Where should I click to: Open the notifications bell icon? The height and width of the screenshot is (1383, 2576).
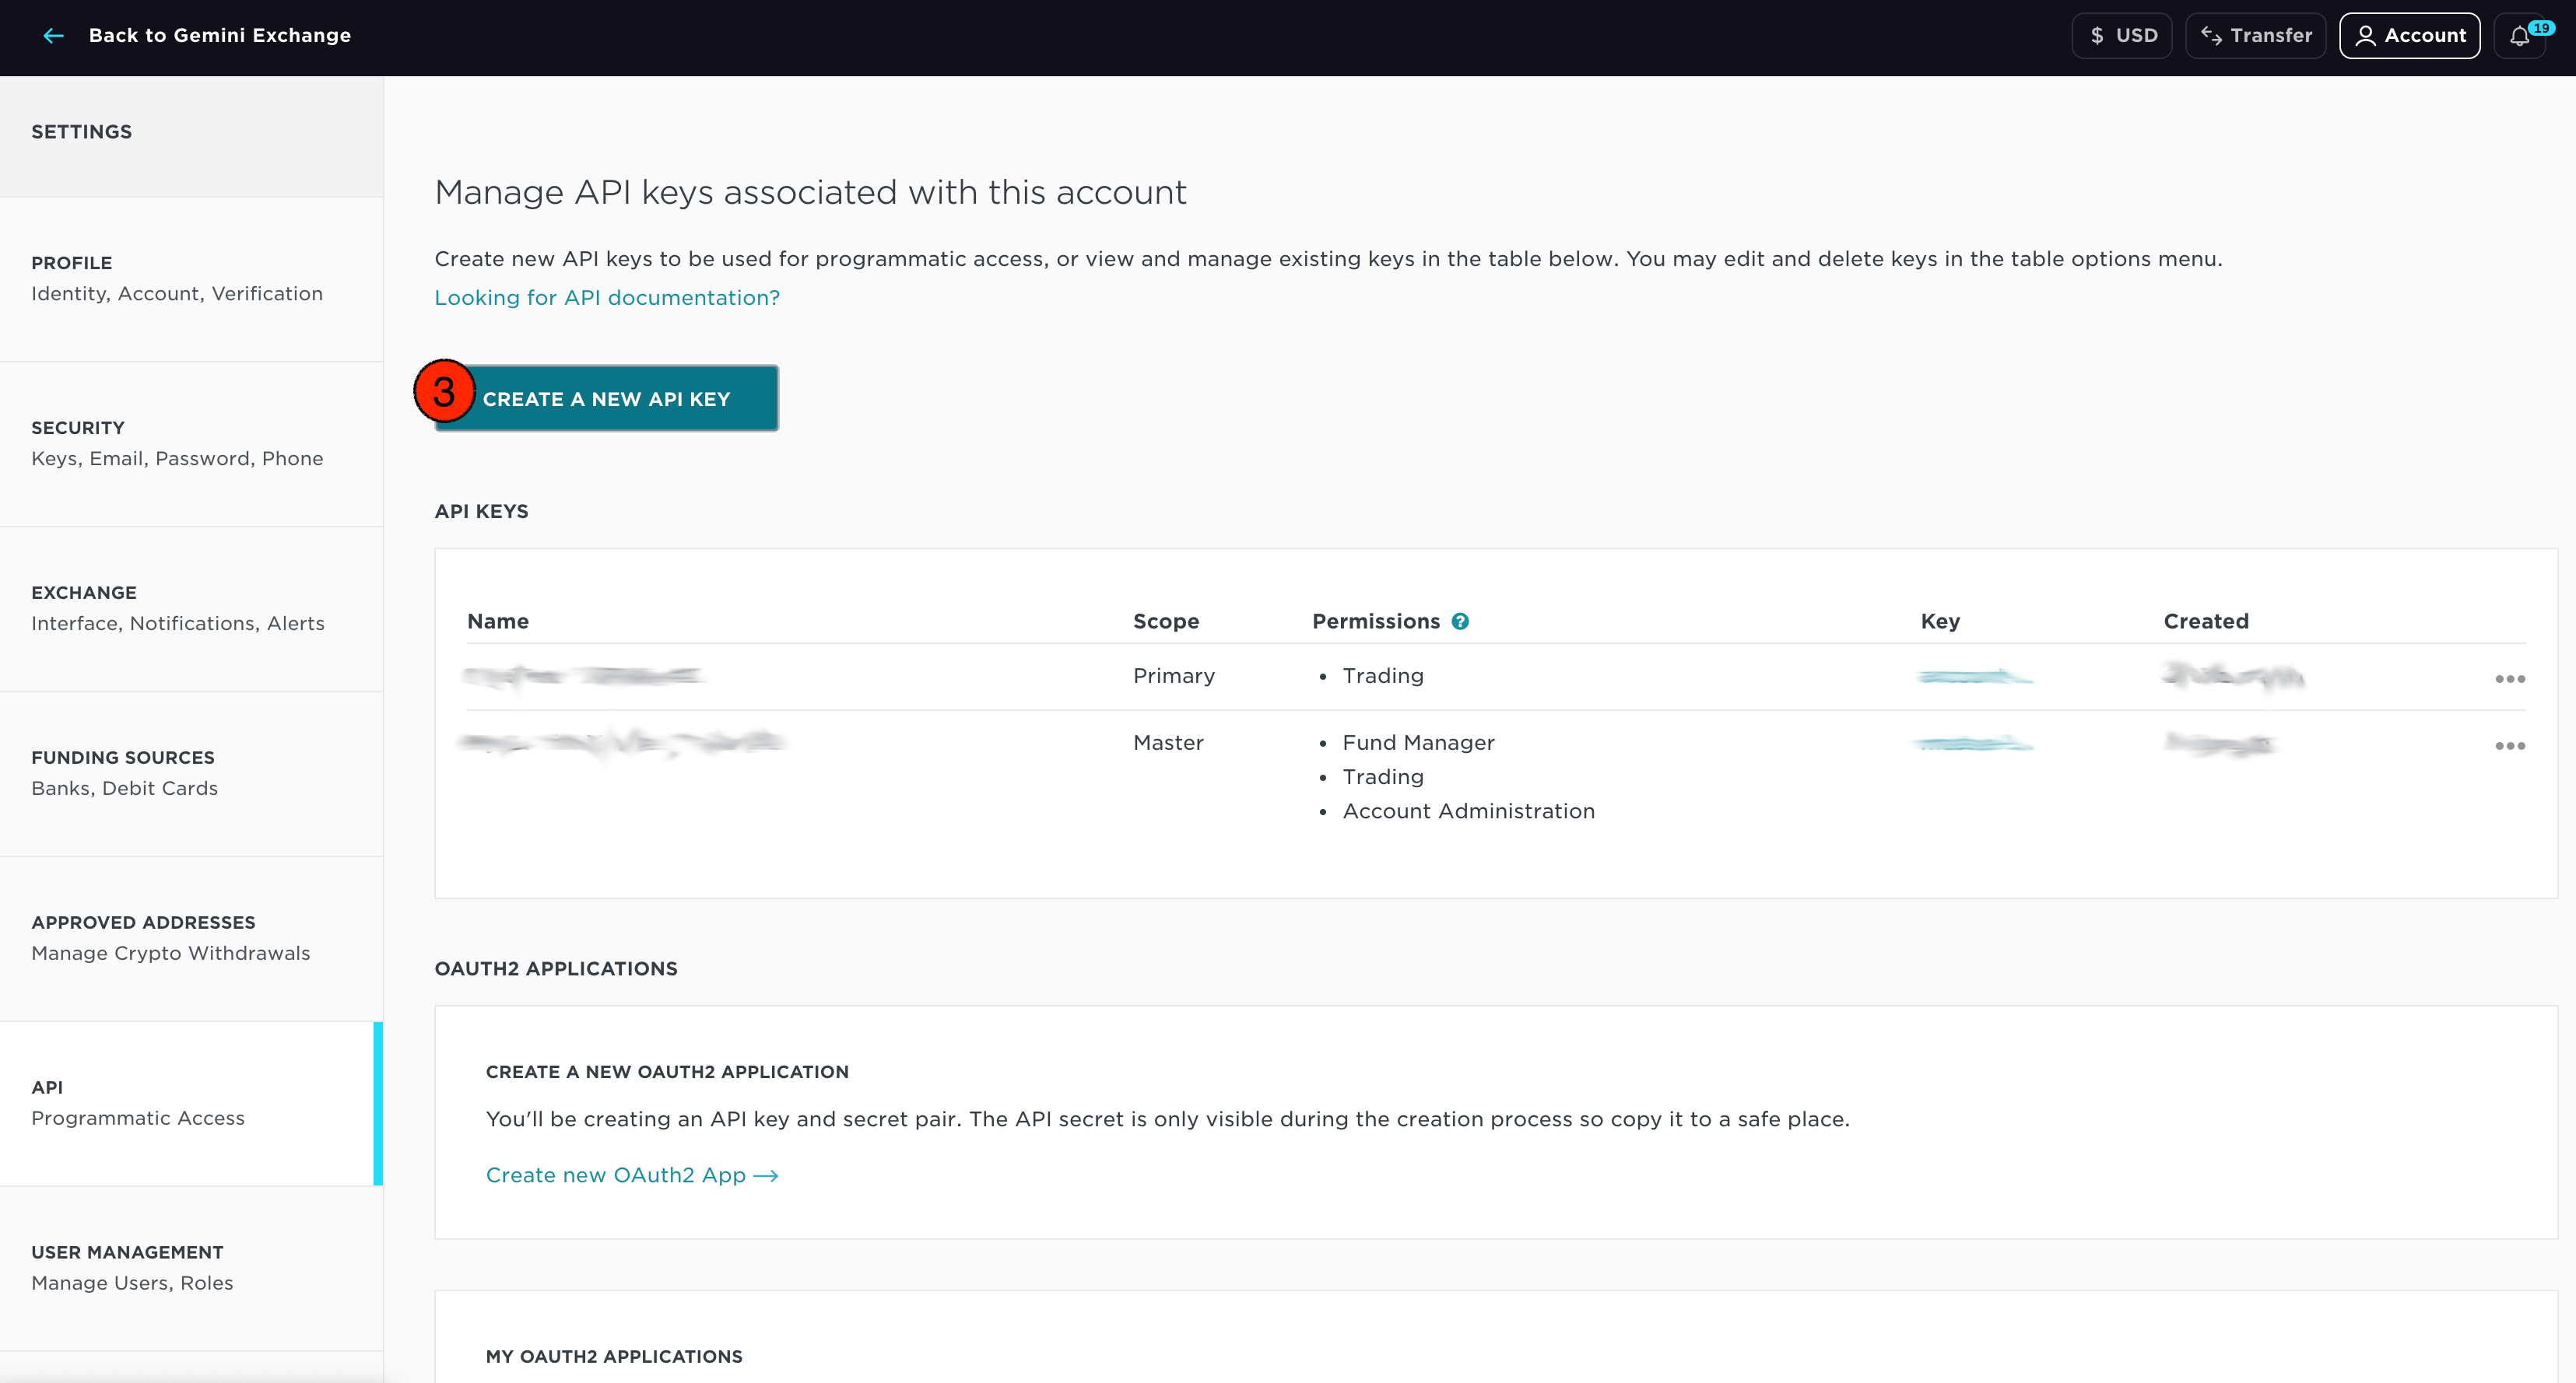2520,36
